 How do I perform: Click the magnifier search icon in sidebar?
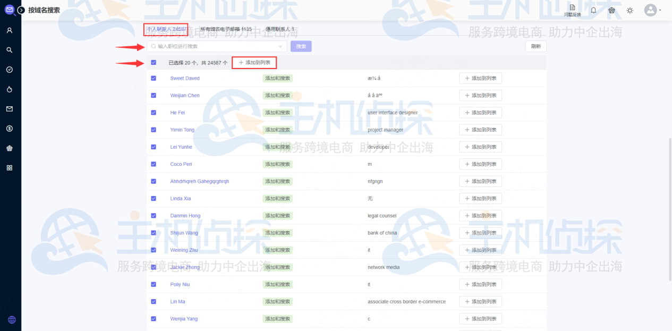10,50
